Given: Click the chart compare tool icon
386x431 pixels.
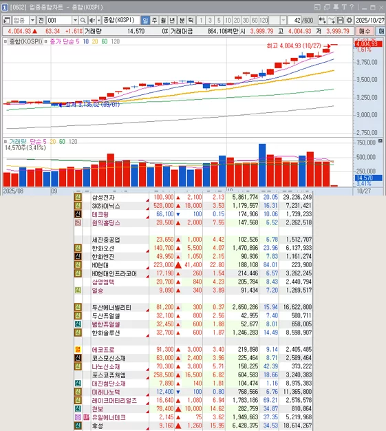Looking at the screenshot, I should point(322,21).
